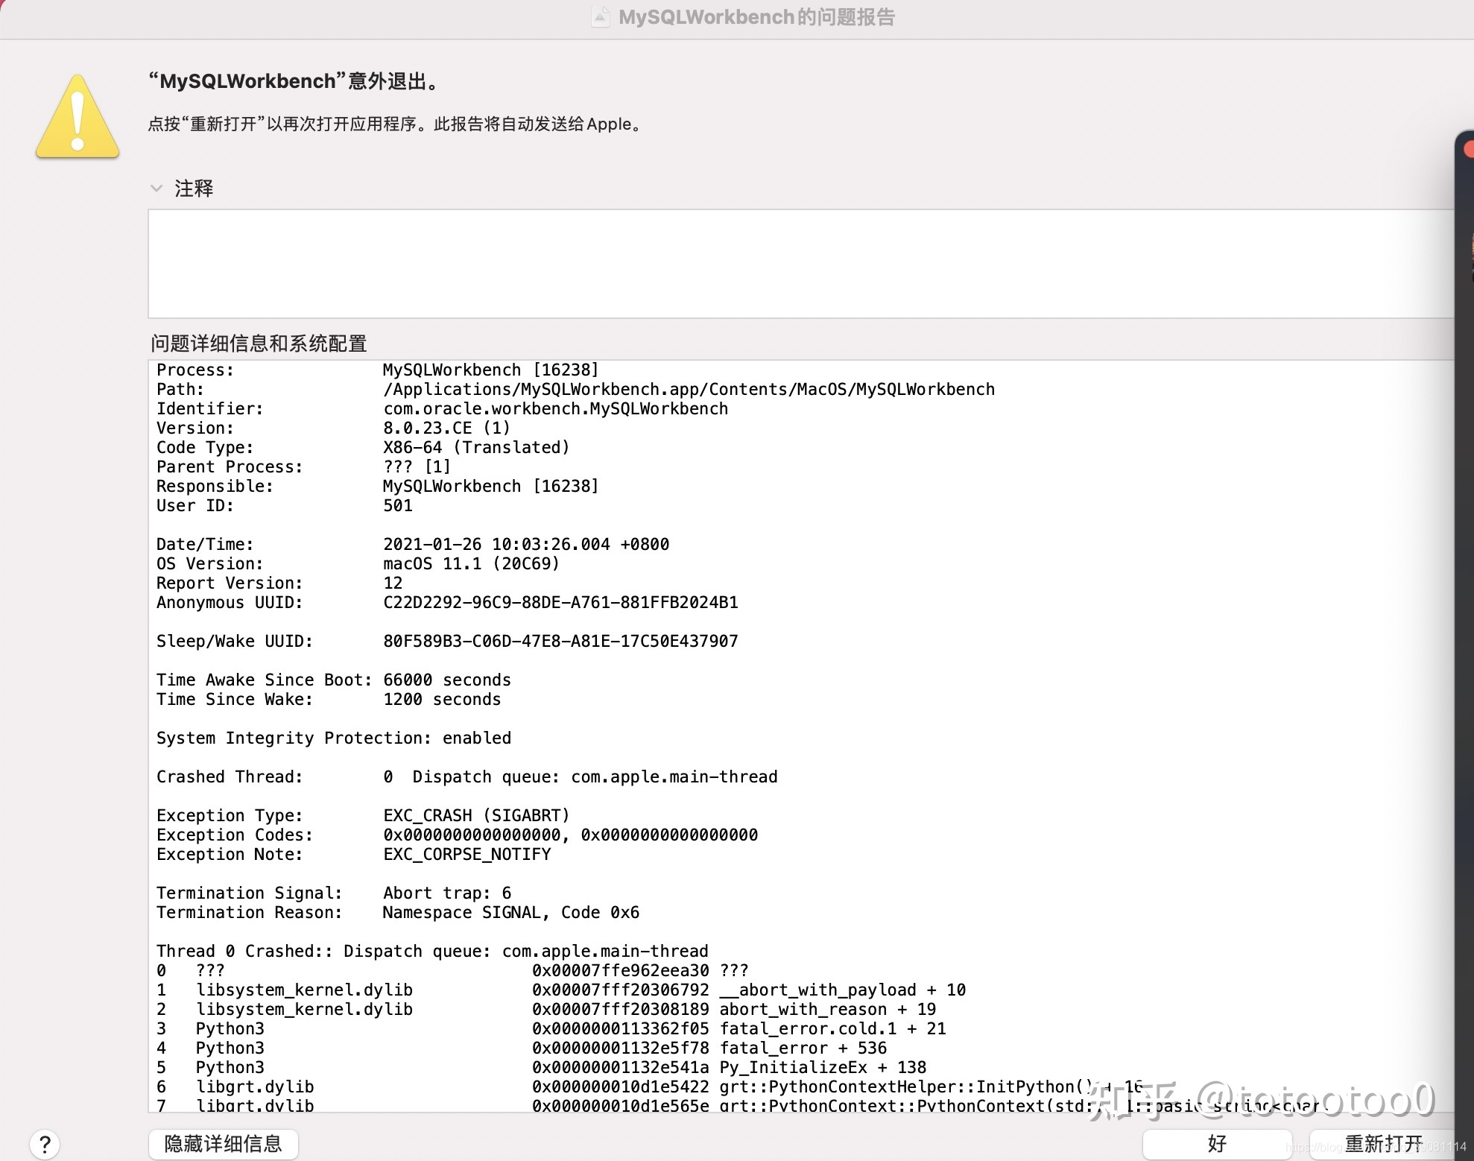Click the Anonymous UUID C22D2292-96C9-88DE-A761-881FFB2024B1

560,603
